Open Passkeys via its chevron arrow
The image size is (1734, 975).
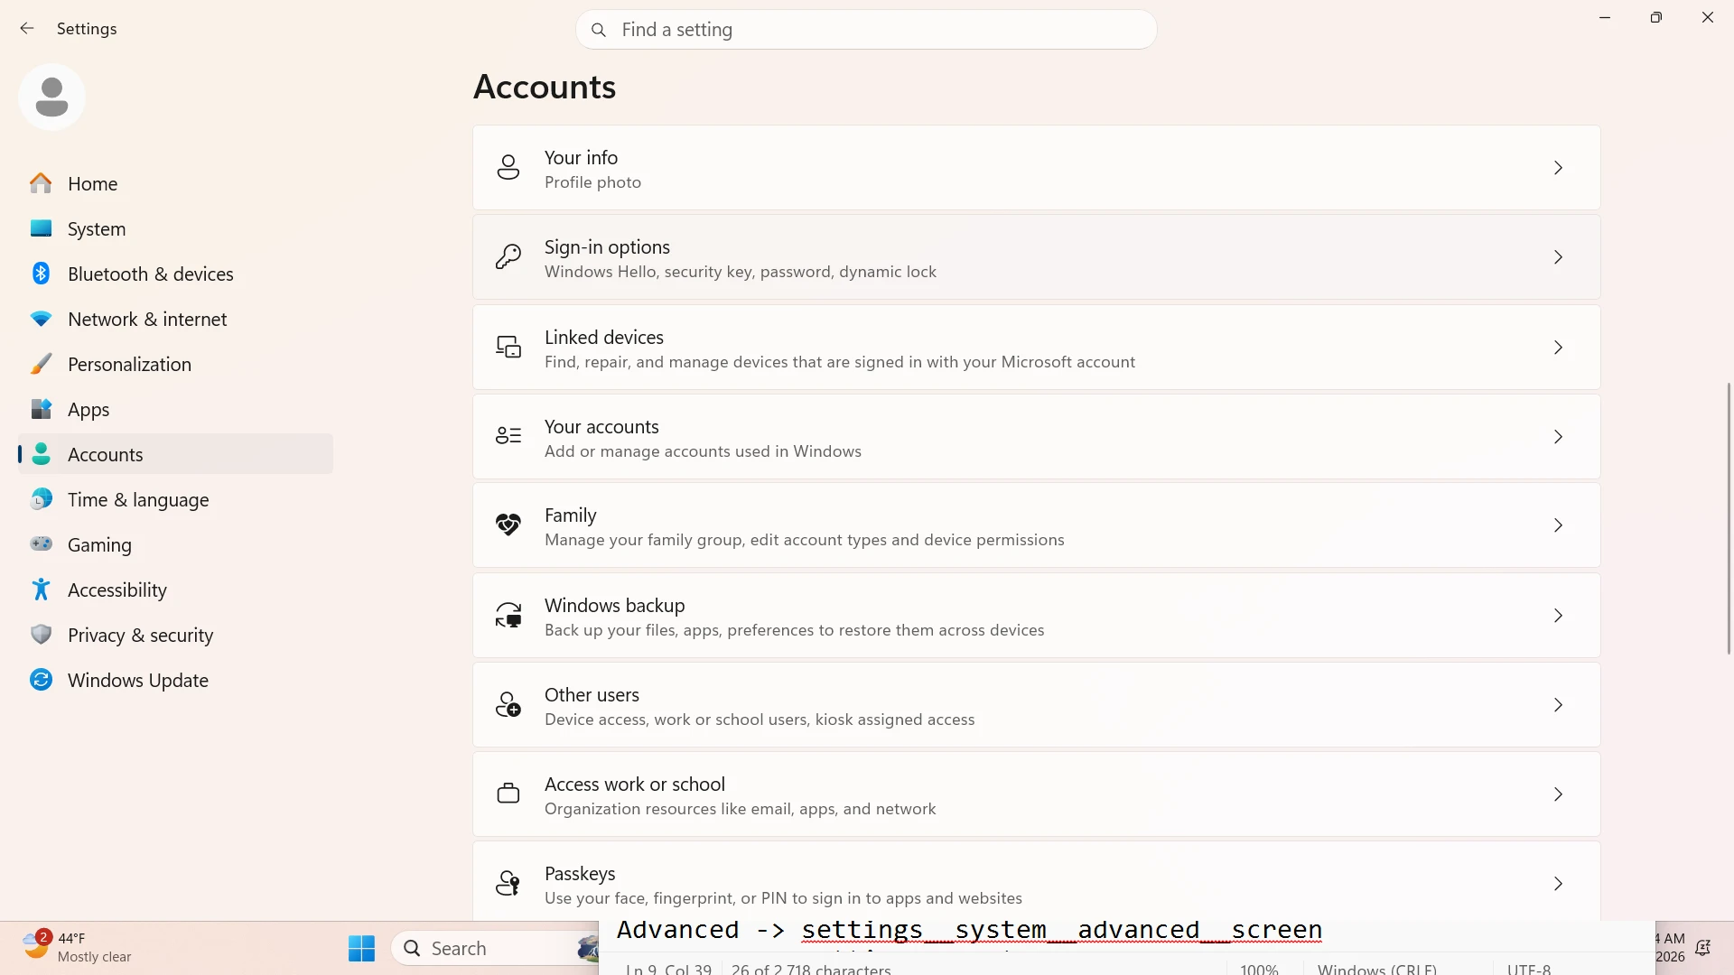(x=1558, y=884)
